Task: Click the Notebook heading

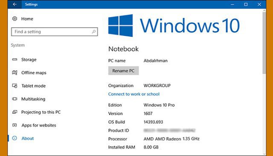Action: [x=123, y=49]
